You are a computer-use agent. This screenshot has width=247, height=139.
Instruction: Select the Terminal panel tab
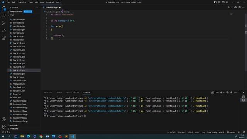[86, 93]
